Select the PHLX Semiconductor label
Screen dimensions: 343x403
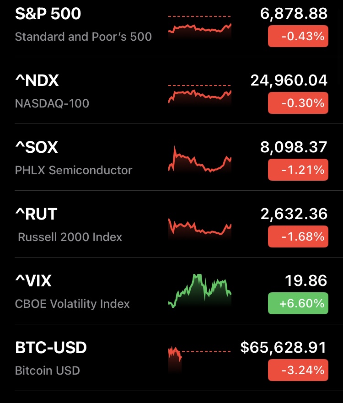pyautogui.click(x=74, y=170)
